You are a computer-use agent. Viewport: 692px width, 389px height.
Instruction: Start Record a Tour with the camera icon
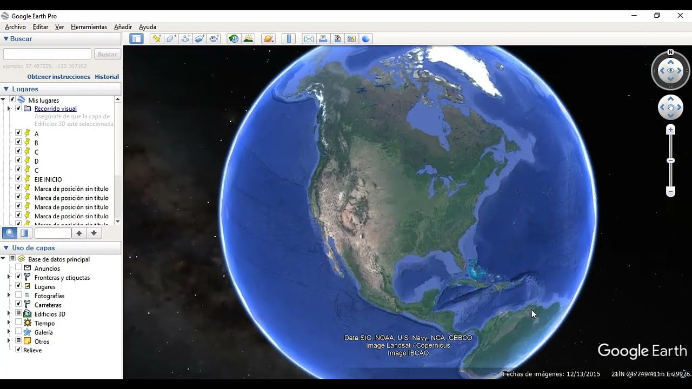pos(215,38)
